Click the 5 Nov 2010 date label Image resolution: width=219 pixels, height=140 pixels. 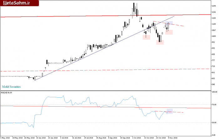[x=173, y=138]
